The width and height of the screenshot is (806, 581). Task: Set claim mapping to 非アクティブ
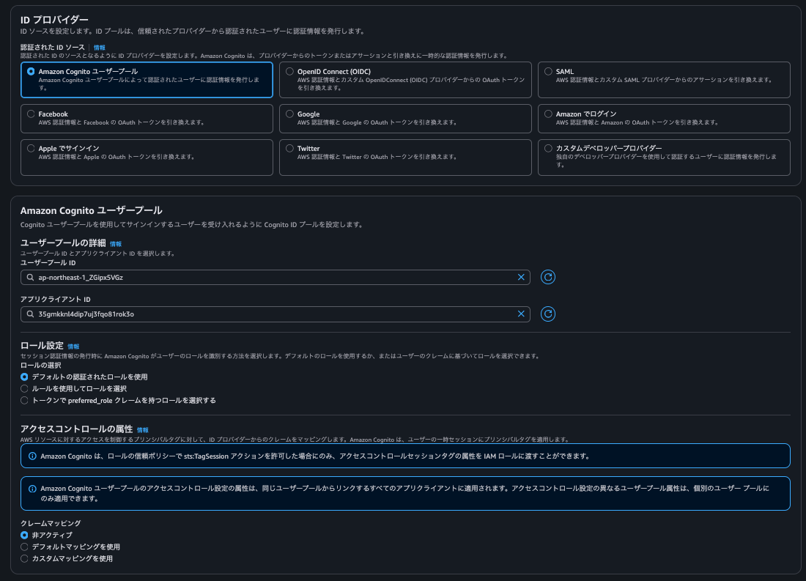[x=24, y=536]
